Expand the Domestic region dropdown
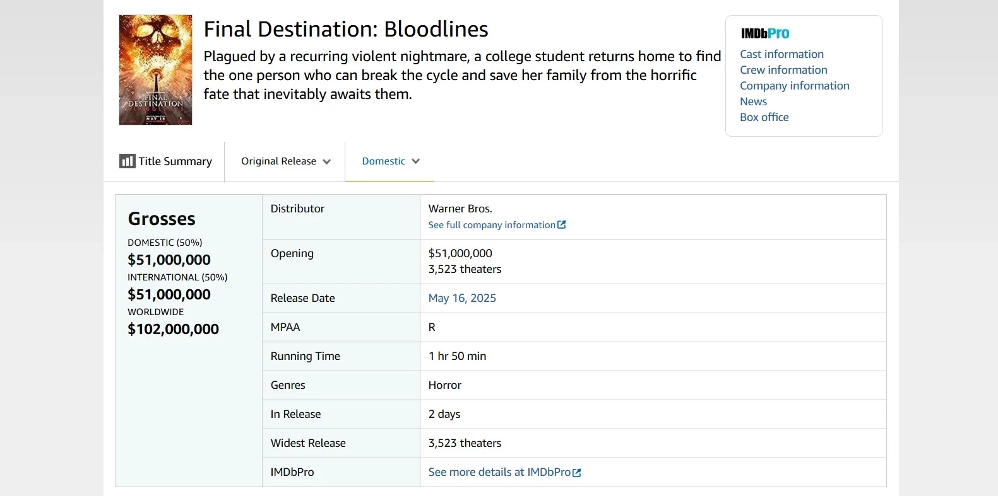The width and height of the screenshot is (998, 496). point(383,161)
